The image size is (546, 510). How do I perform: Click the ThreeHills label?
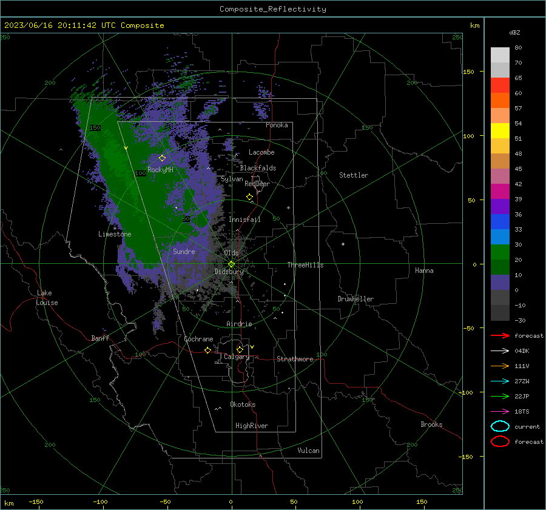(x=305, y=265)
